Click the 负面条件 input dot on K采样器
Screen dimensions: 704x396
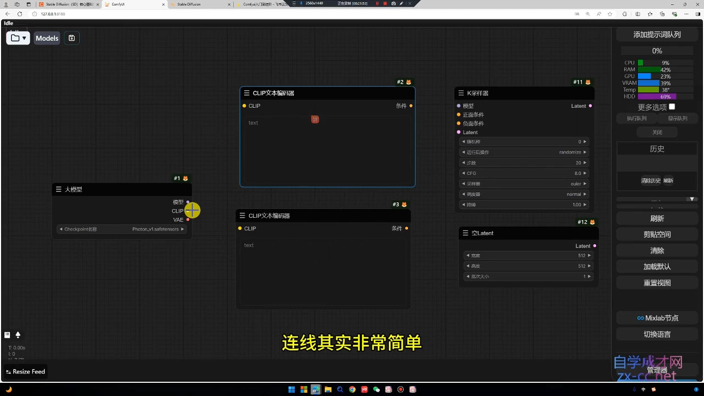click(x=459, y=123)
